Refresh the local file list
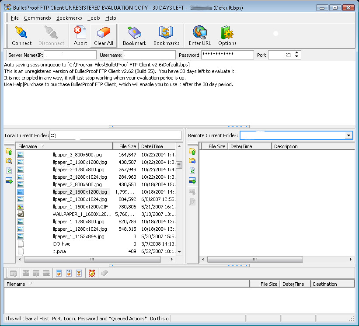This screenshot has width=359, height=326. [x=9, y=171]
